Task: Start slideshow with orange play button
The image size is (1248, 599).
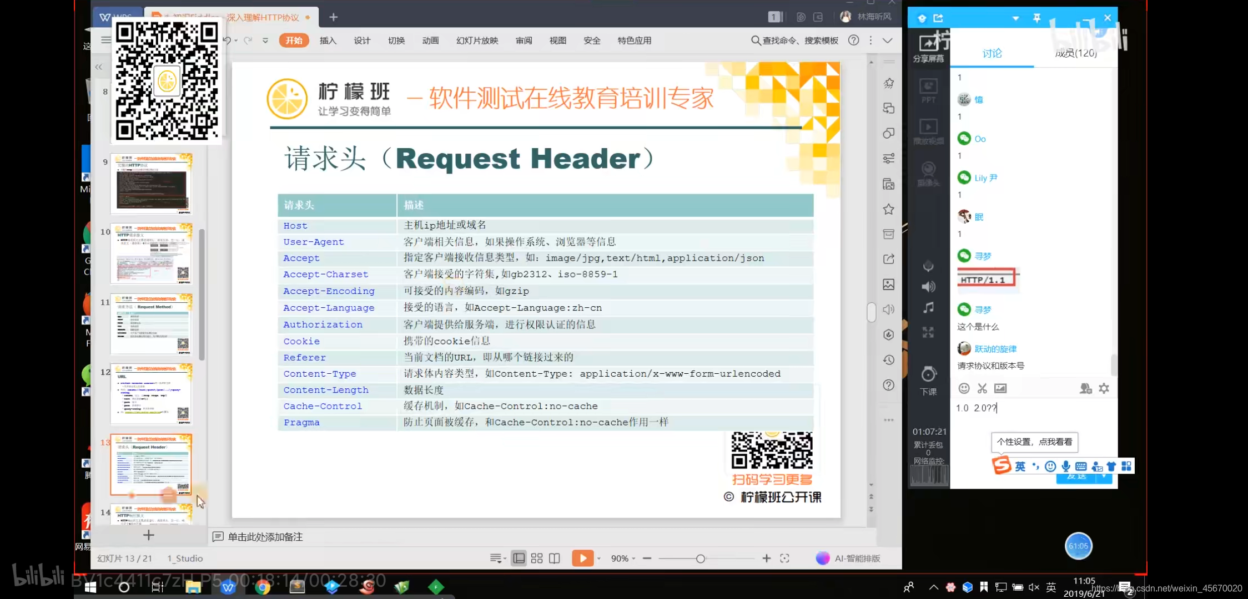Action: pyautogui.click(x=582, y=558)
